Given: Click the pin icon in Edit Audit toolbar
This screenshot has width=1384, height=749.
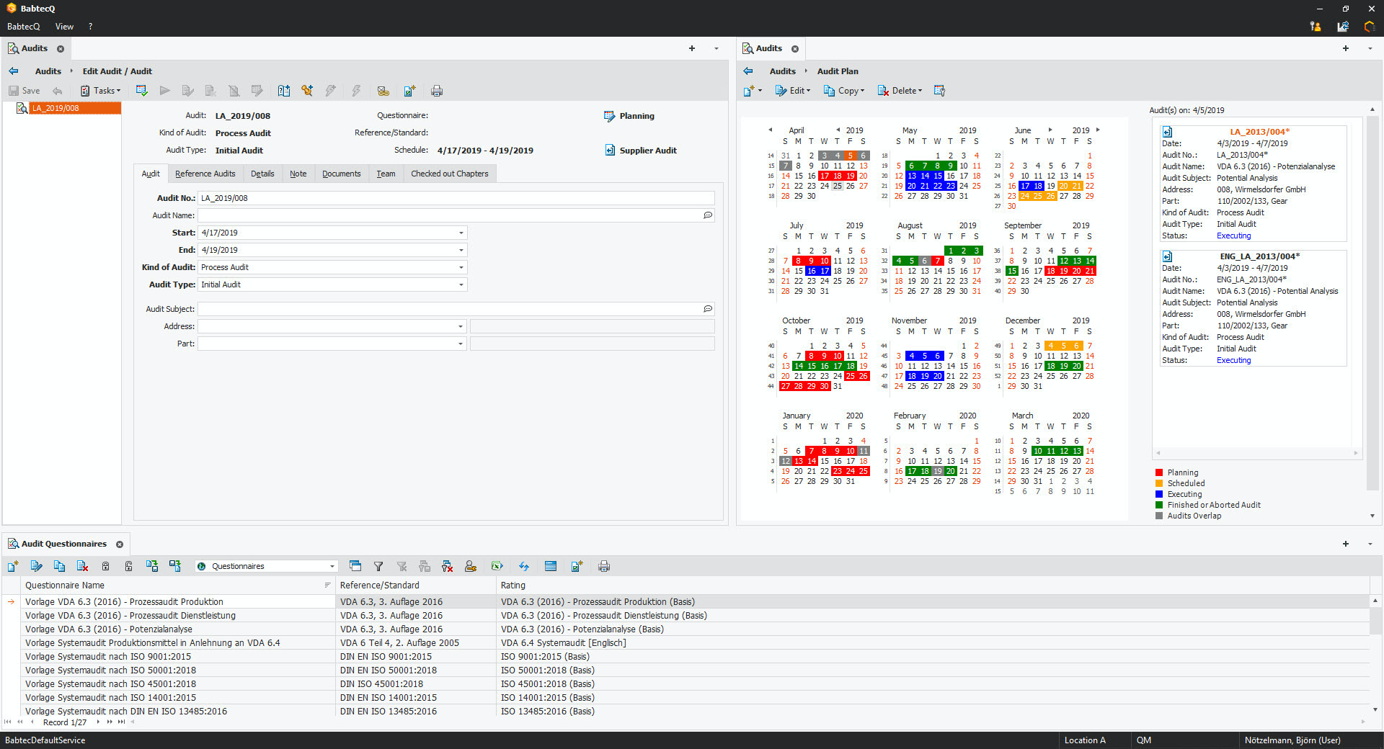Looking at the screenshot, I should 307,91.
